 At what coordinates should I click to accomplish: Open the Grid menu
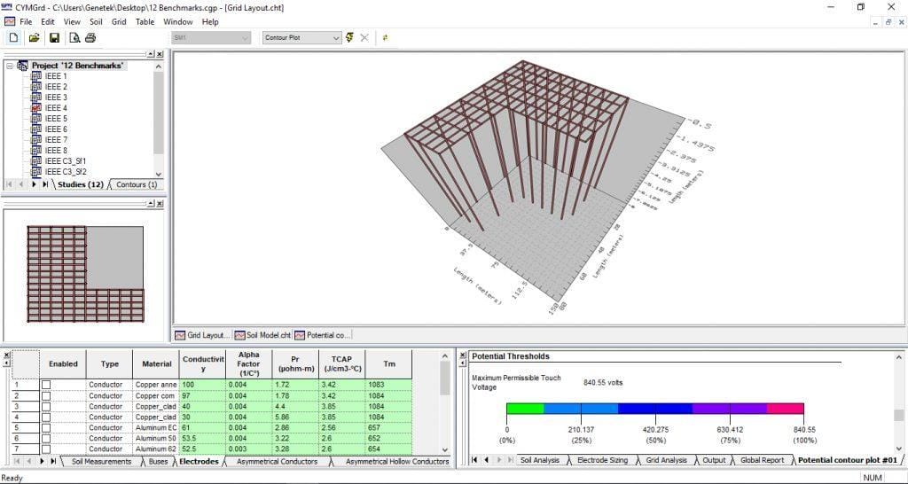(x=119, y=21)
